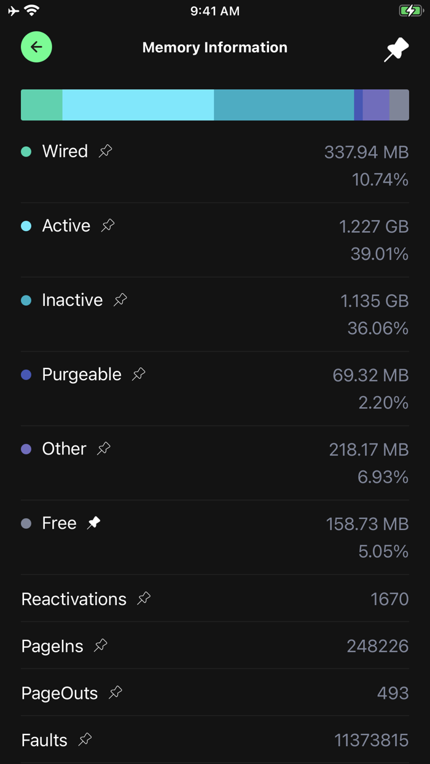Click the Inactive segment of memory bar

click(284, 105)
